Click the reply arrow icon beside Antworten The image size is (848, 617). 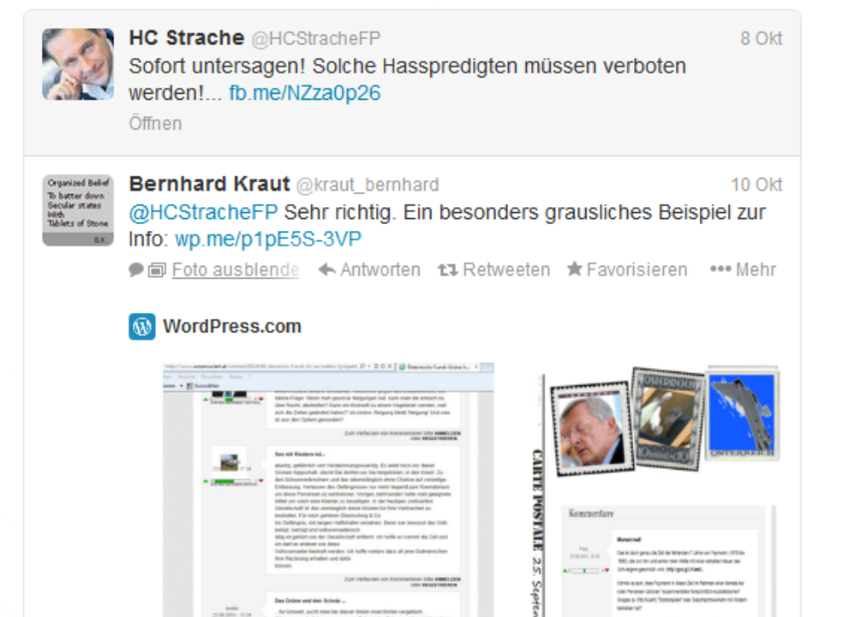327,269
